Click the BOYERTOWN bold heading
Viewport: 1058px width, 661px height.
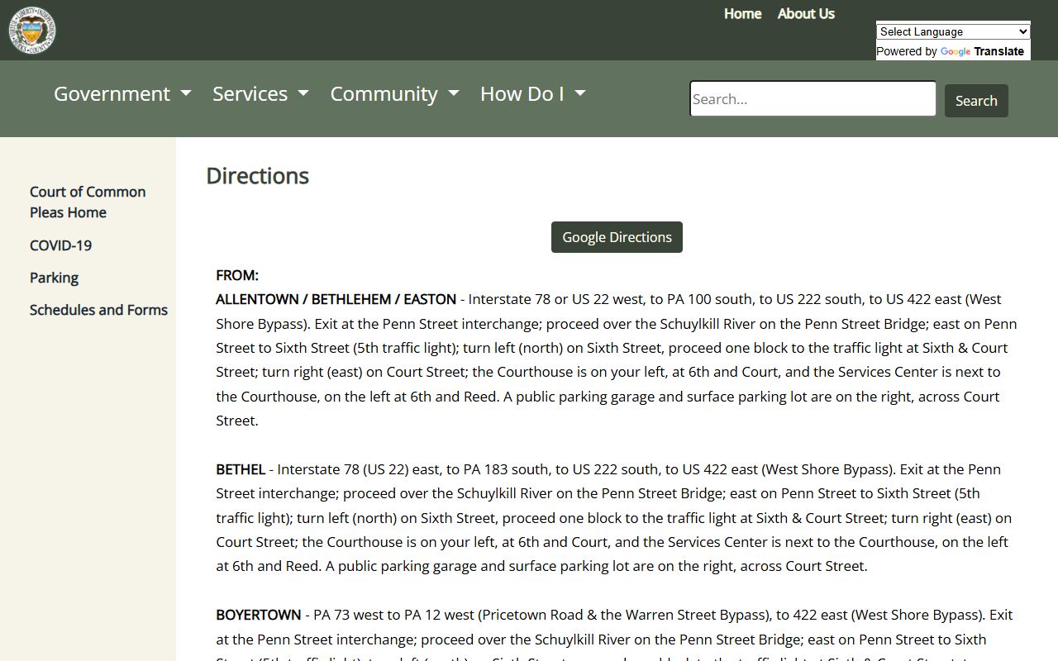(x=258, y=615)
